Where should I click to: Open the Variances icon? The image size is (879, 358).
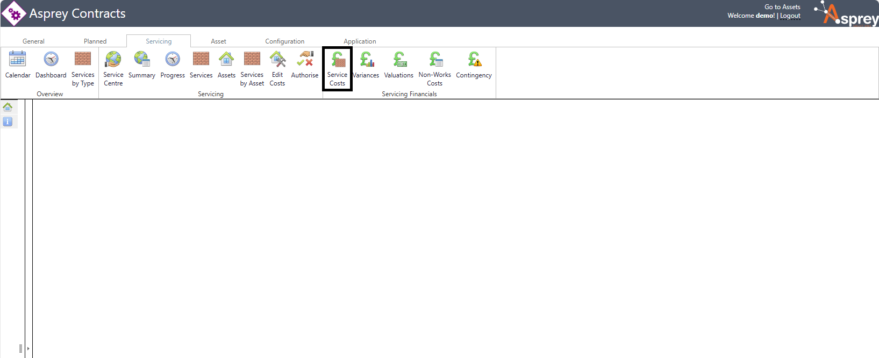[x=367, y=59]
